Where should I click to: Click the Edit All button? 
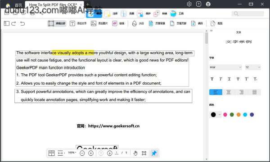tap(57, 23)
